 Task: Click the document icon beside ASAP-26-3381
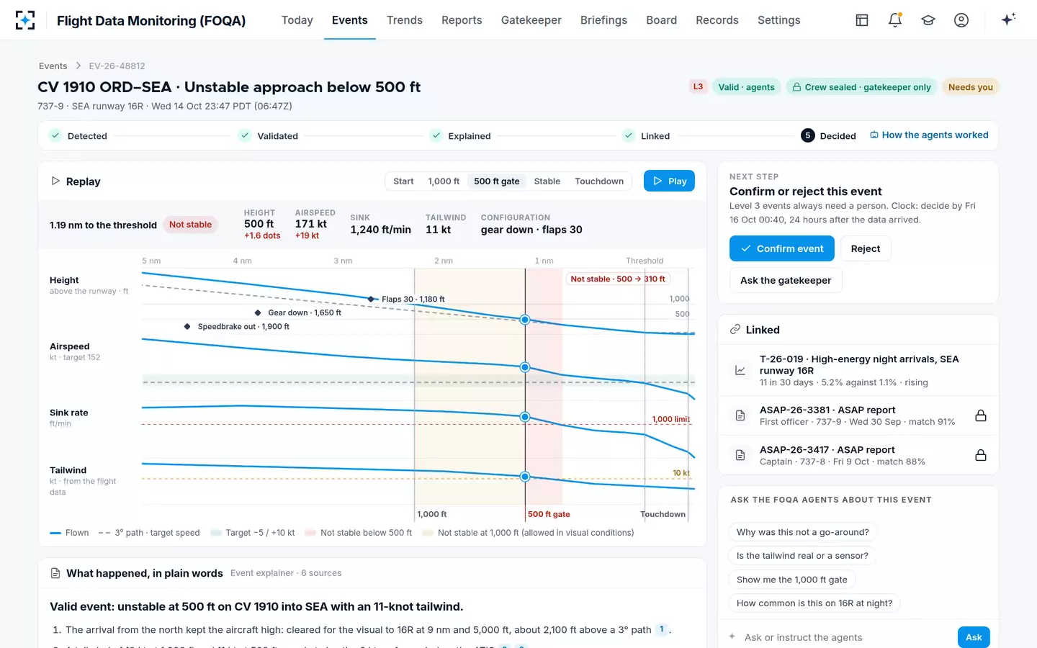[740, 415]
